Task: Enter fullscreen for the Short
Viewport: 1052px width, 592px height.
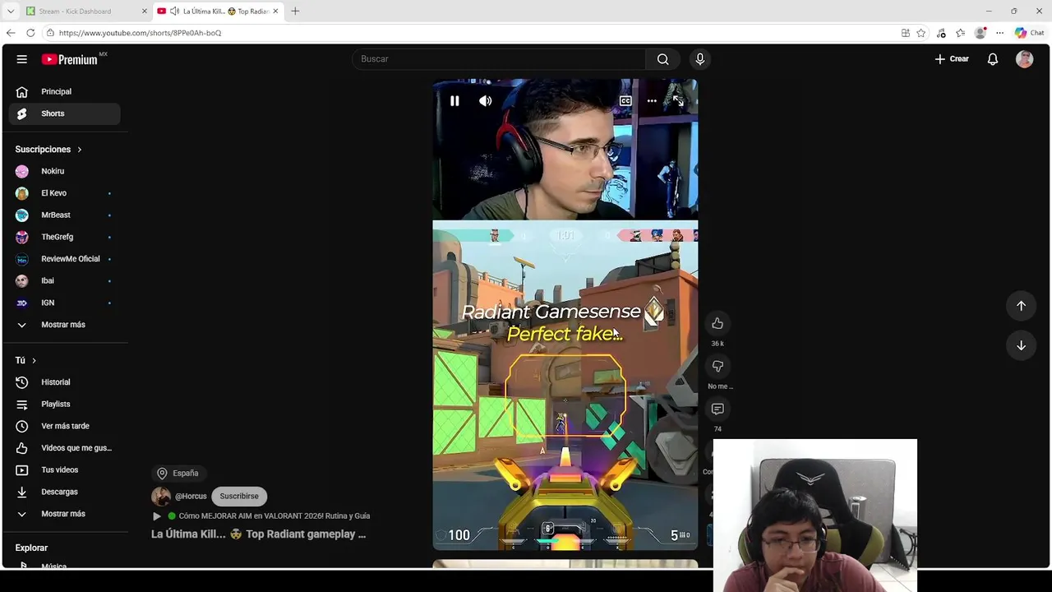Action: tap(678, 101)
